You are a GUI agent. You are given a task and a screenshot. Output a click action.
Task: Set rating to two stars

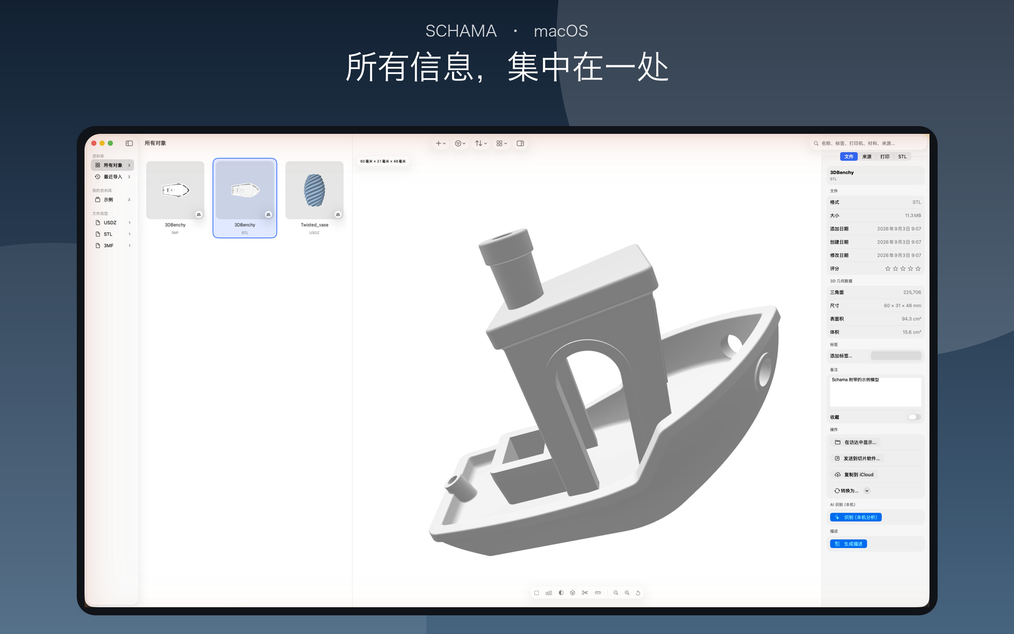pyautogui.click(x=895, y=269)
